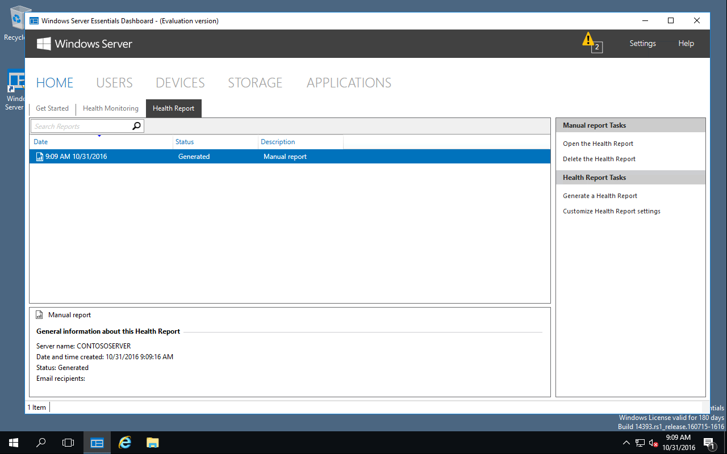The height and width of the screenshot is (454, 727).
Task: Click Open the Health Report task
Action: pyautogui.click(x=598, y=144)
